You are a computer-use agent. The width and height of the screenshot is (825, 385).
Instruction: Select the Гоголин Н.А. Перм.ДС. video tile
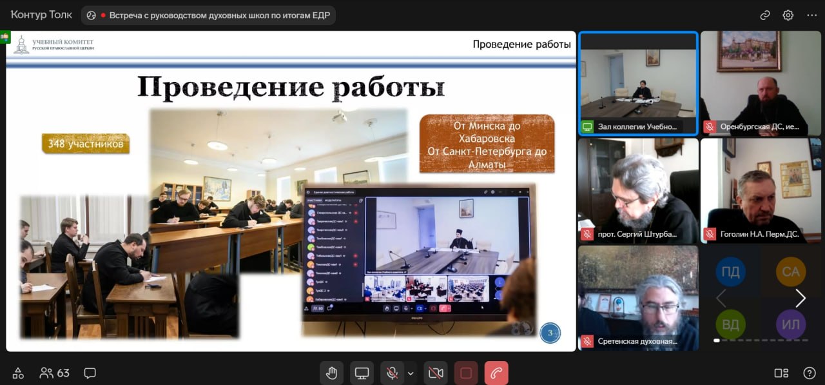tap(761, 190)
